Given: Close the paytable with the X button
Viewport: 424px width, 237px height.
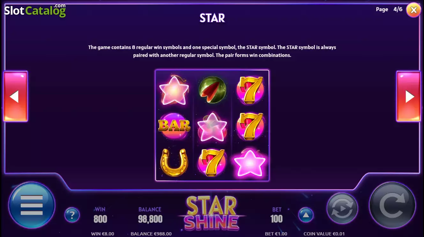Looking at the screenshot, I should (413, 10).
